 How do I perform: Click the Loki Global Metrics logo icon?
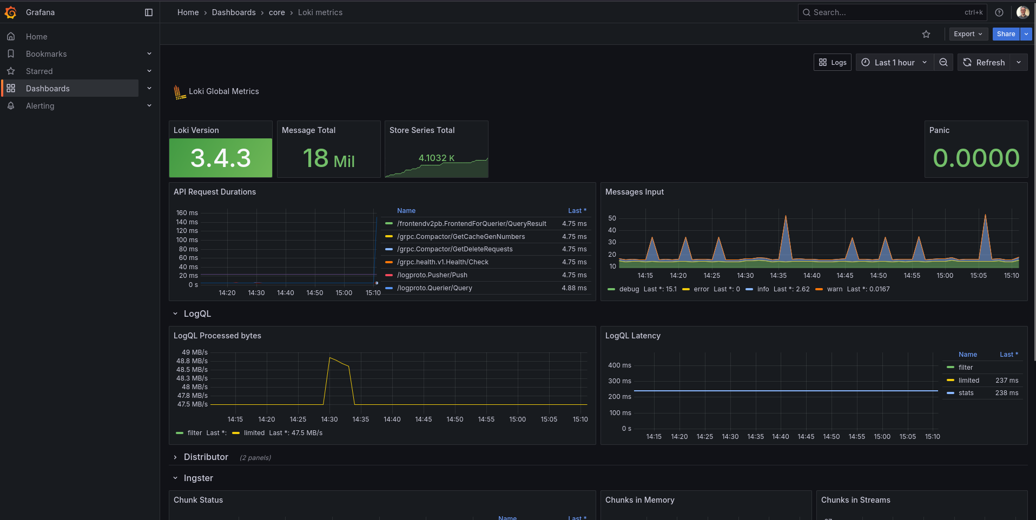(180, 92)
